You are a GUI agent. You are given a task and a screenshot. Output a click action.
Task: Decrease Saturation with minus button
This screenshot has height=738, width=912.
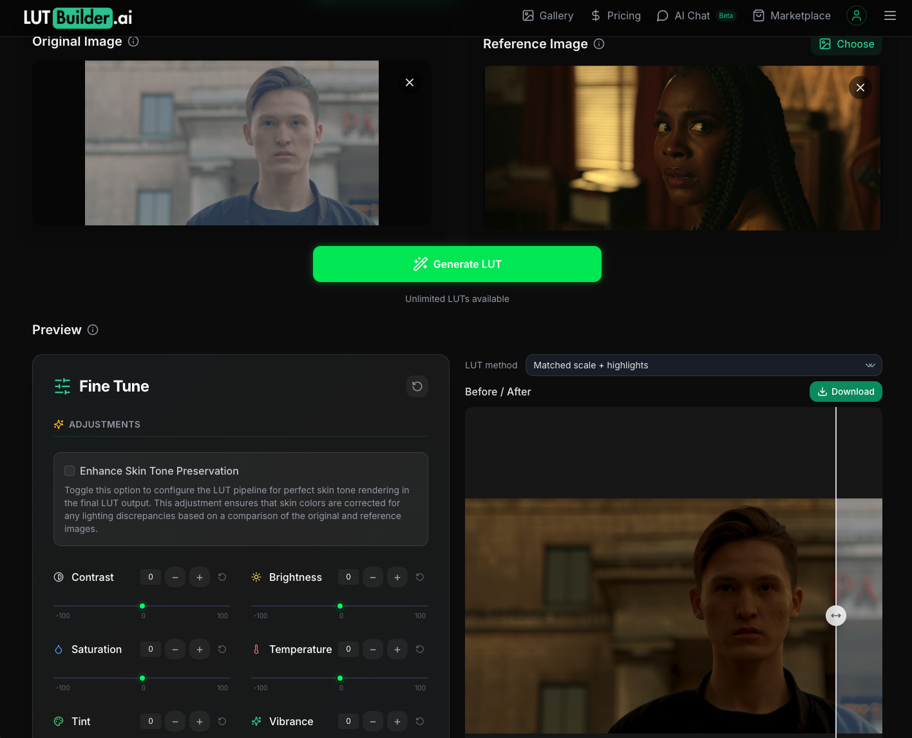[x=175, y=649]
